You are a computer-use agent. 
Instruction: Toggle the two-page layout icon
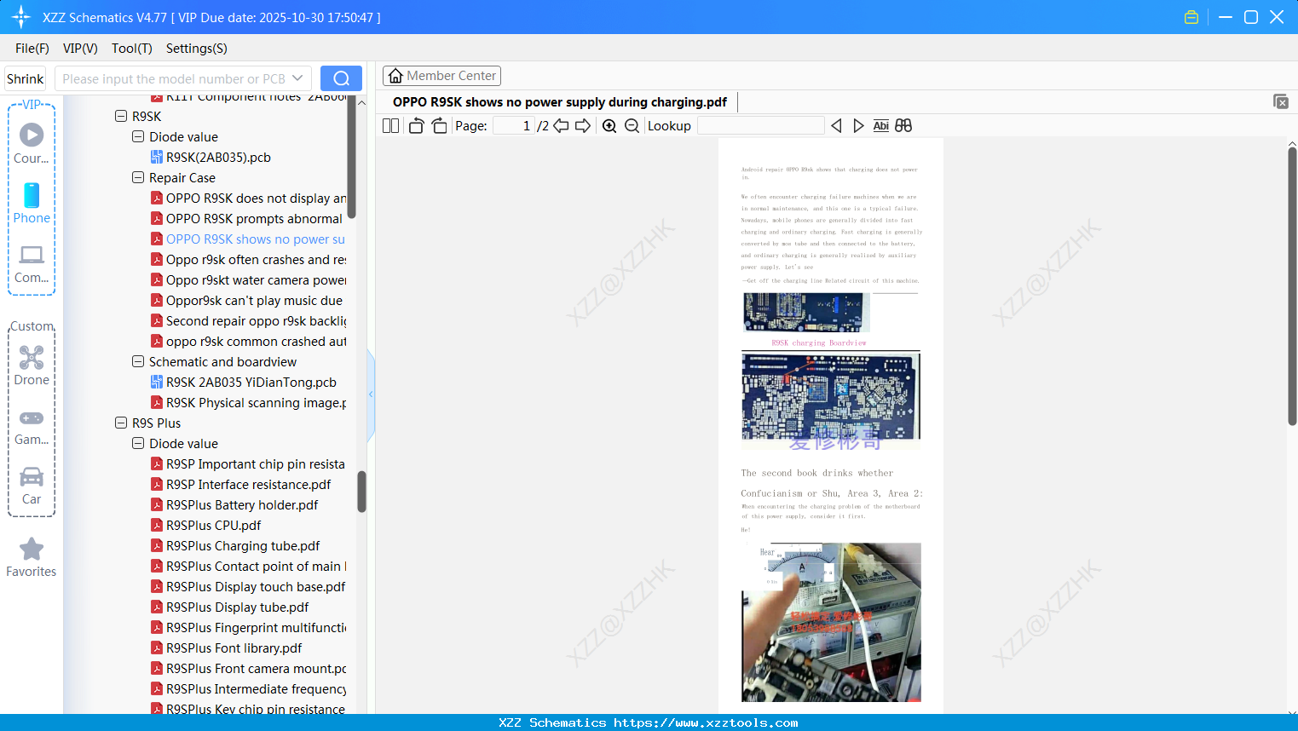tap(391, 126)
